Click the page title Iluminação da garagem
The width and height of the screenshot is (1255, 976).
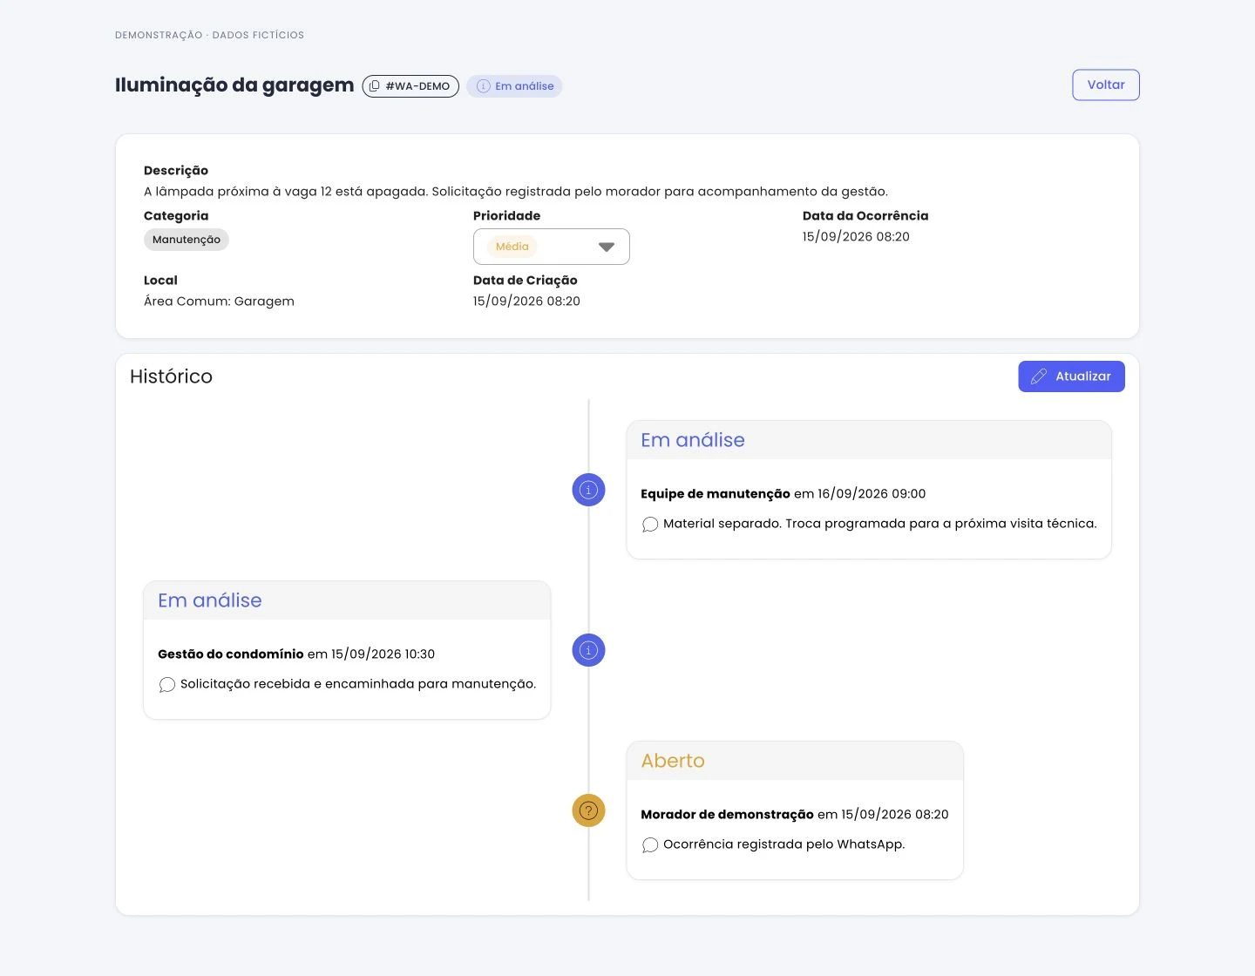click(x=234, y=85)
